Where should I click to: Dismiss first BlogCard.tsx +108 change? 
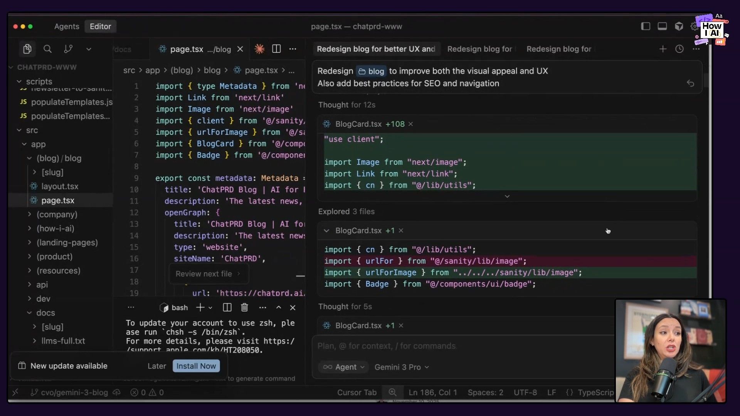(410, 124)
